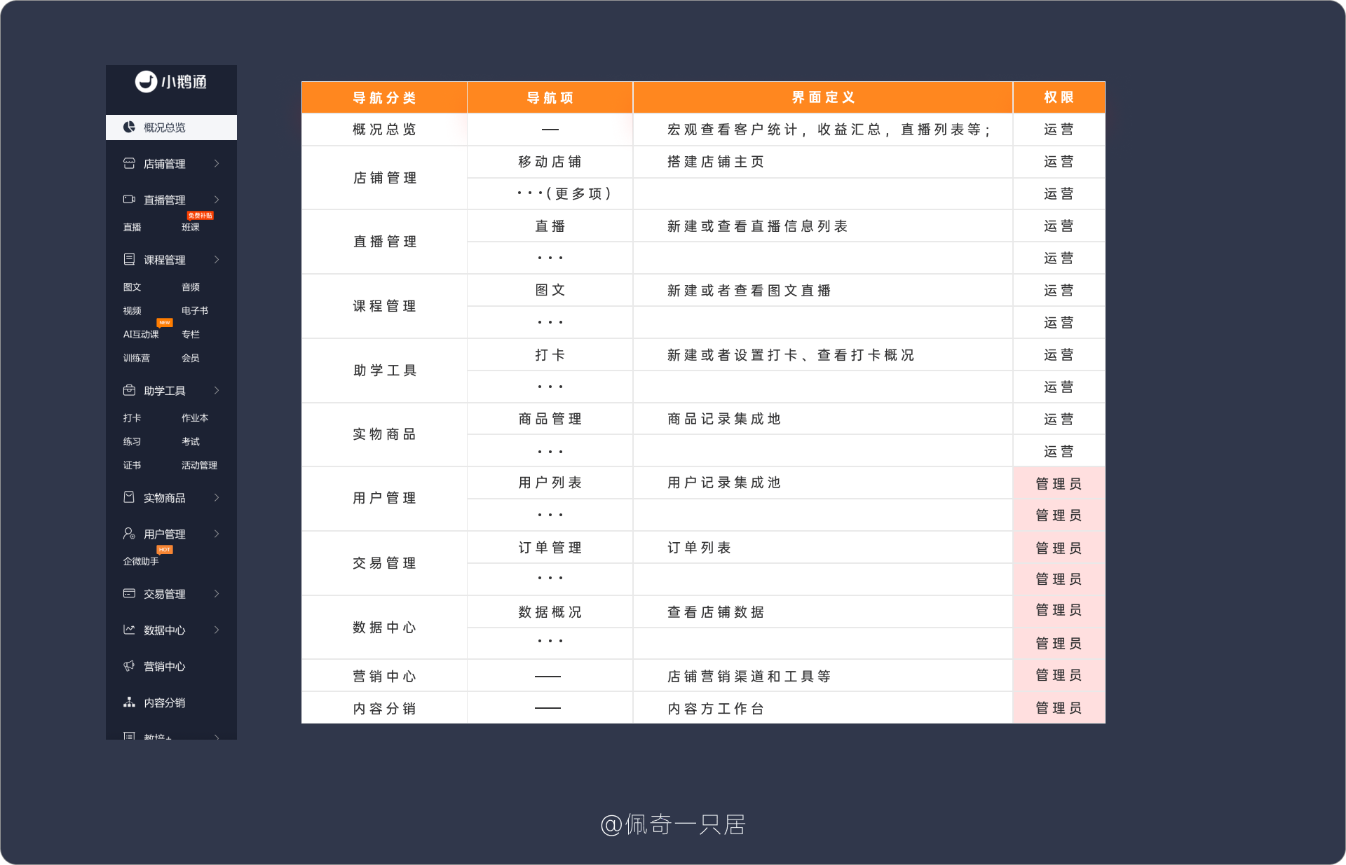Open the AI互动课 submenu link
Screen dimensions: 1346x865
pos(141,334)
